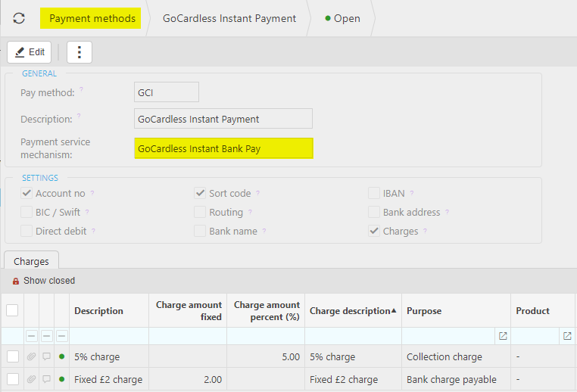
Task: Click the refresh icon in the breadcrumb bar
Action: click(x=19, y=18)
